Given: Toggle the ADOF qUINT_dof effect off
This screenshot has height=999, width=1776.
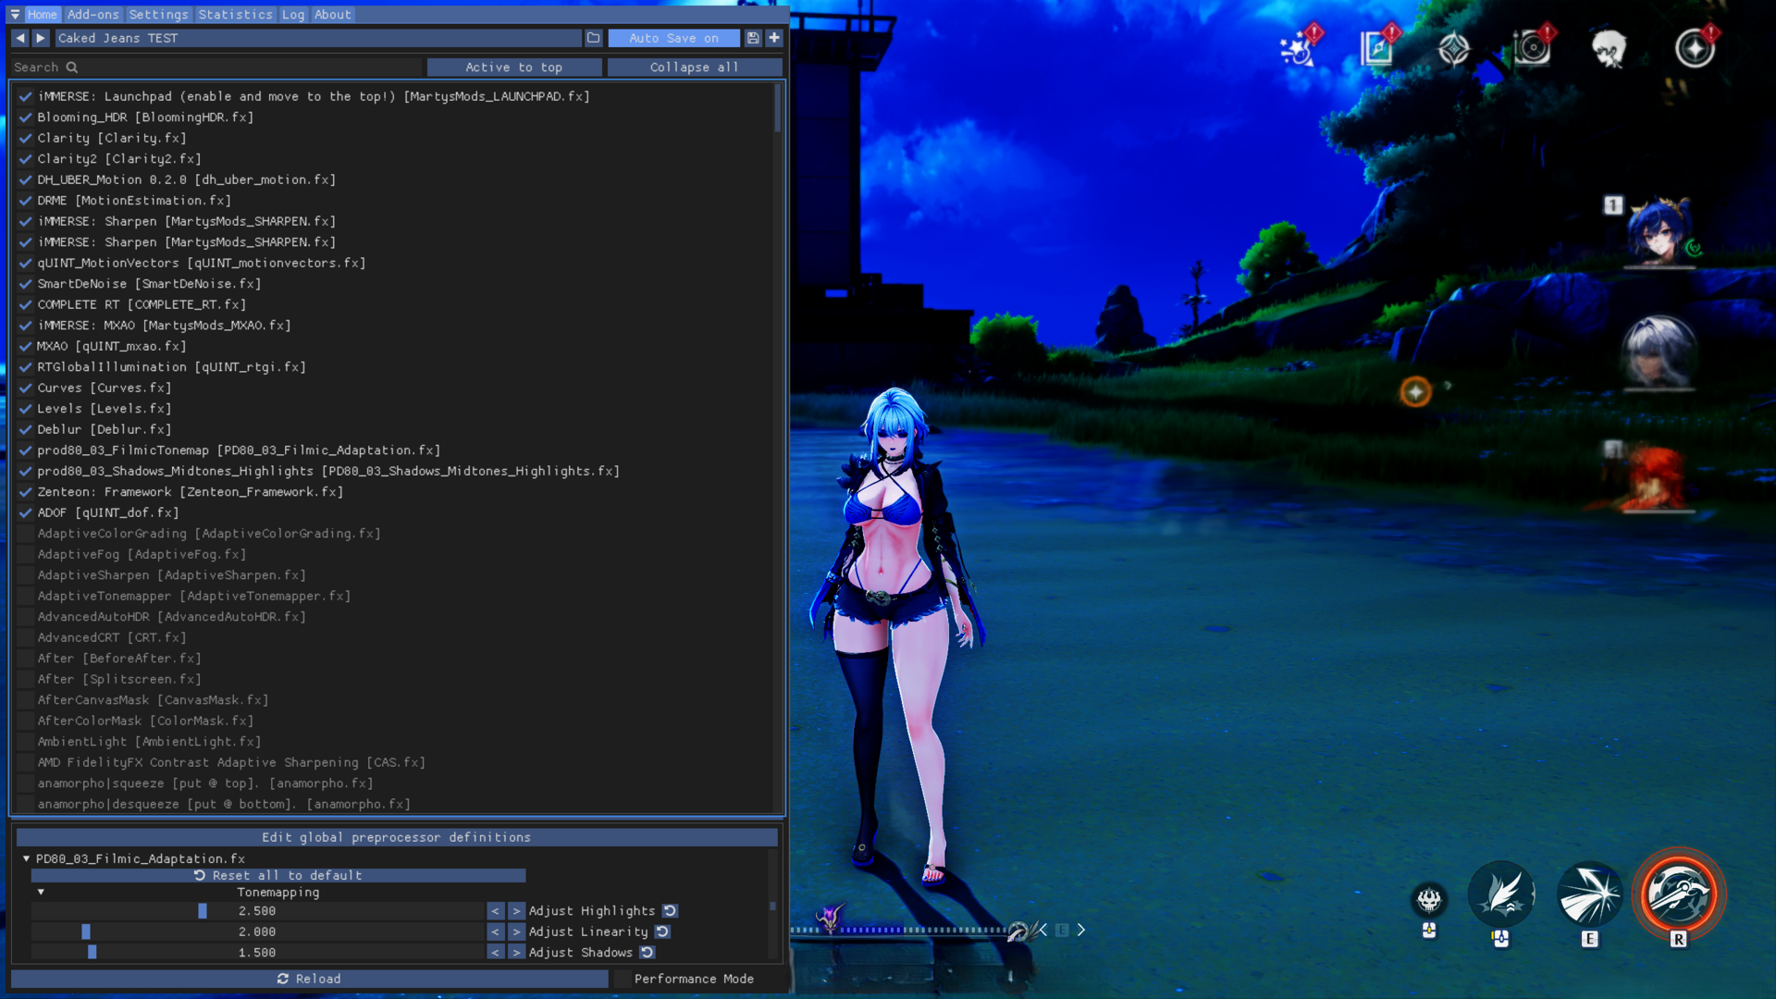Looking at the screenshot, I should 26,512.
